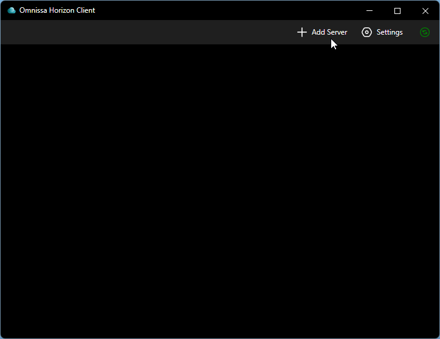
Task: Click the Omnissa cloud logo in title bar
Action: (x=11, y=10)
